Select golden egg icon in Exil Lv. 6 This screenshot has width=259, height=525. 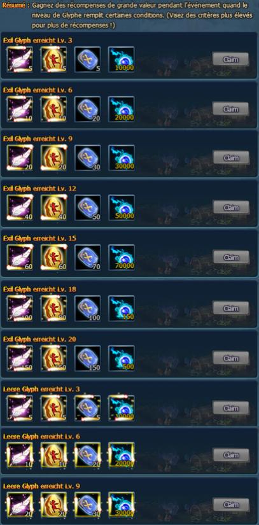click(x=53, y=109)
